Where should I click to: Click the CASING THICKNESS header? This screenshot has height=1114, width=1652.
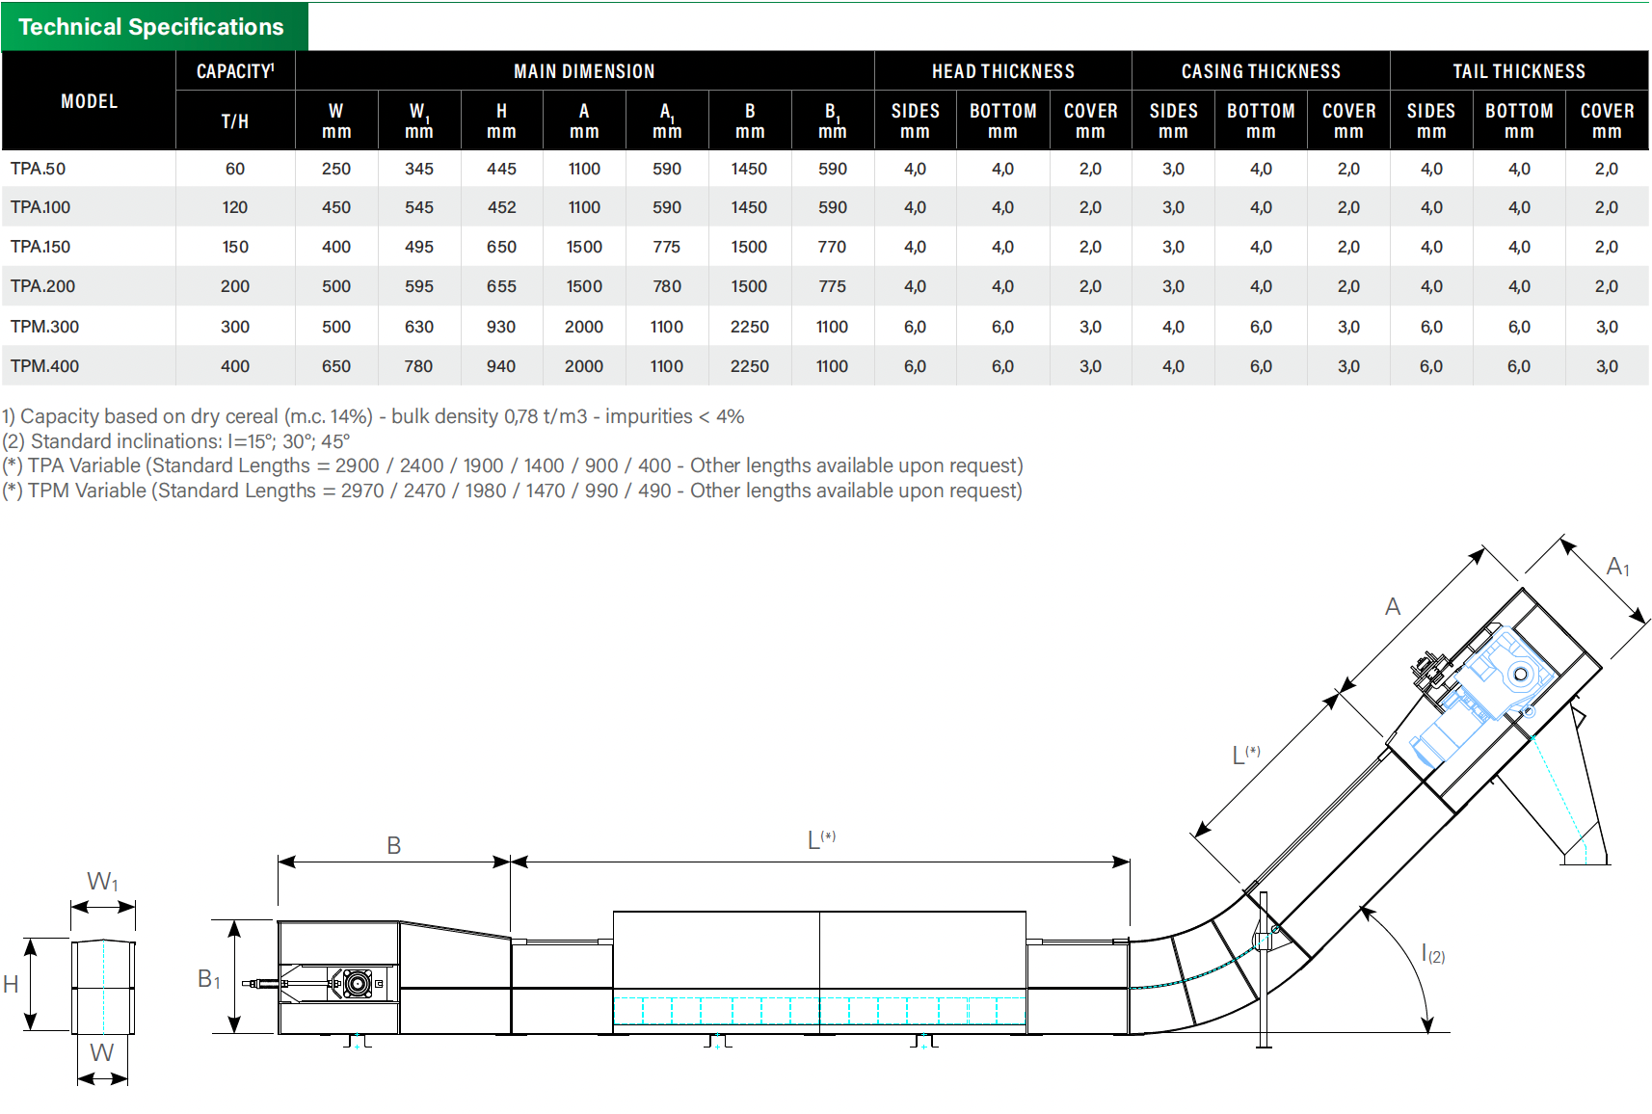pyautogui.click(x=1261, y=71)
